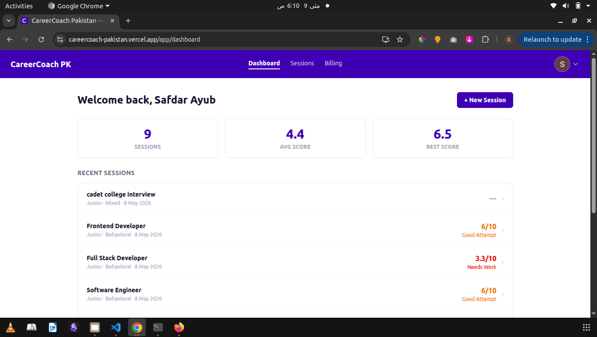
Task: Click Frontend Developer's 6/10 score
Action: (489, 226)
